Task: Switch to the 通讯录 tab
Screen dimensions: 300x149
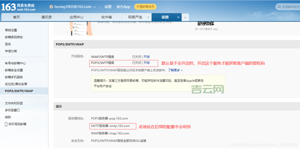Action: pos(46,17)
